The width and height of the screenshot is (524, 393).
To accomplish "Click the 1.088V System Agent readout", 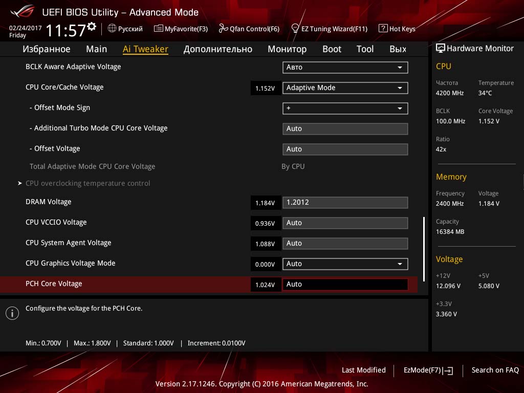I will pyautogui.click(x=266, y=244).
